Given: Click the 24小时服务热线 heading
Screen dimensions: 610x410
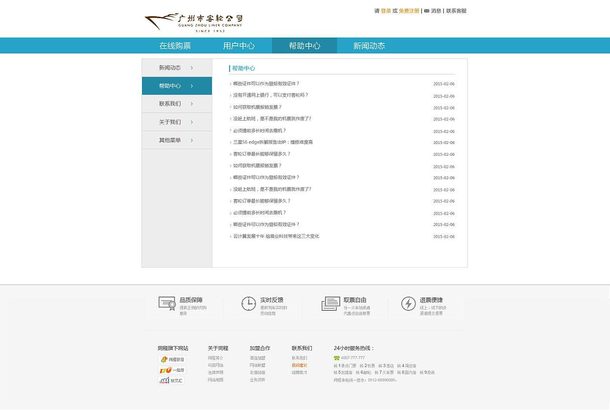Looking at the screenshot, I should [354, 348].
